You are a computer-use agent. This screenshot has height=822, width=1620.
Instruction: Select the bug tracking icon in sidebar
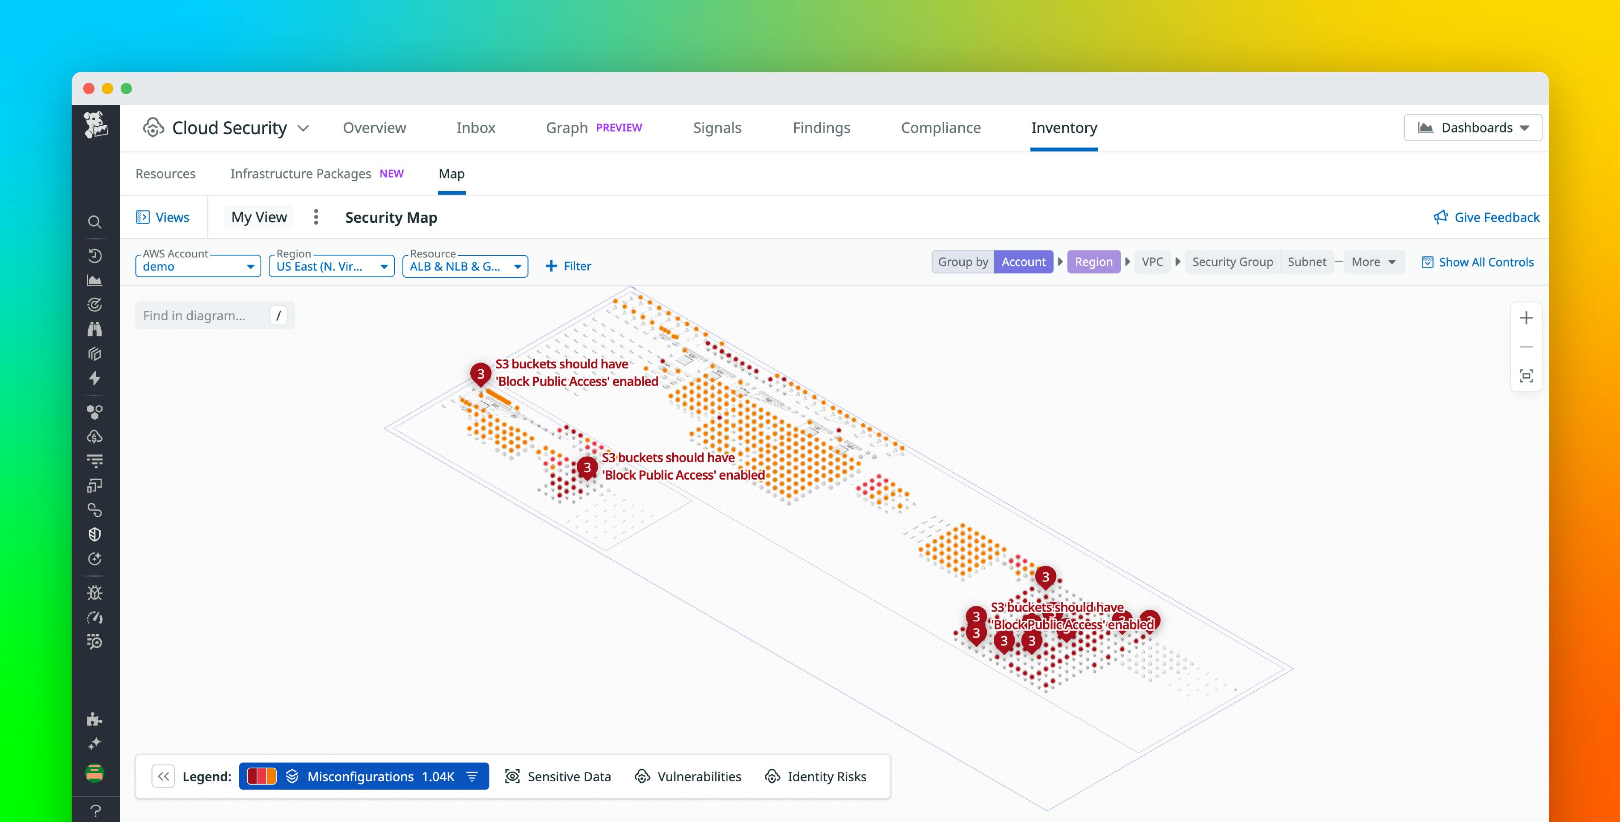(x=95, y=592)
